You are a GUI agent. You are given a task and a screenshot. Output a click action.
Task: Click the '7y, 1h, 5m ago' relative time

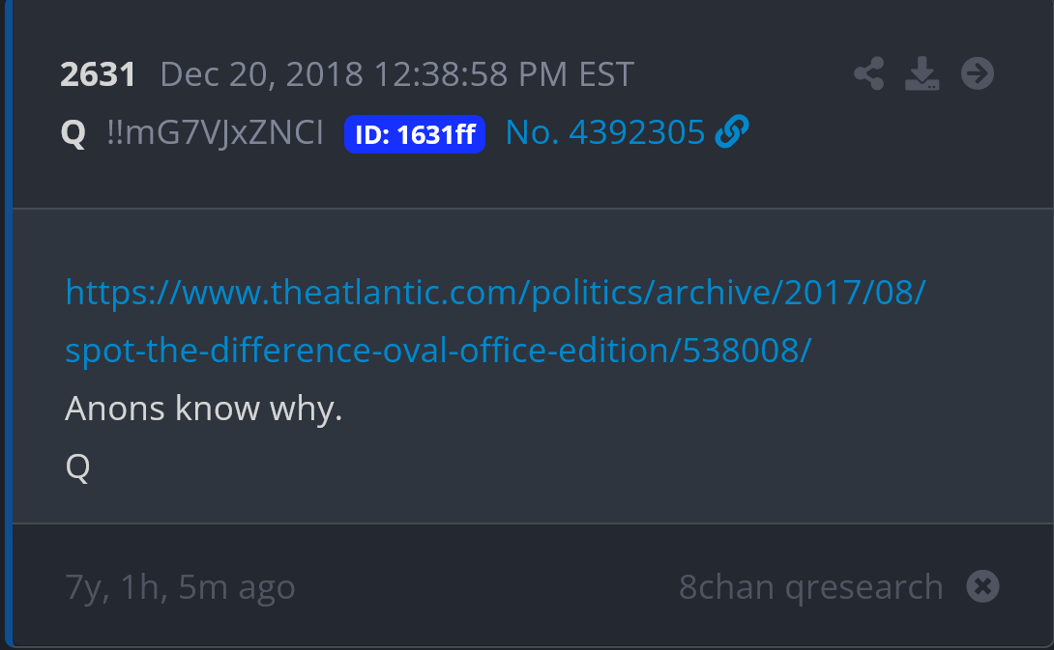tap(180, 587)
